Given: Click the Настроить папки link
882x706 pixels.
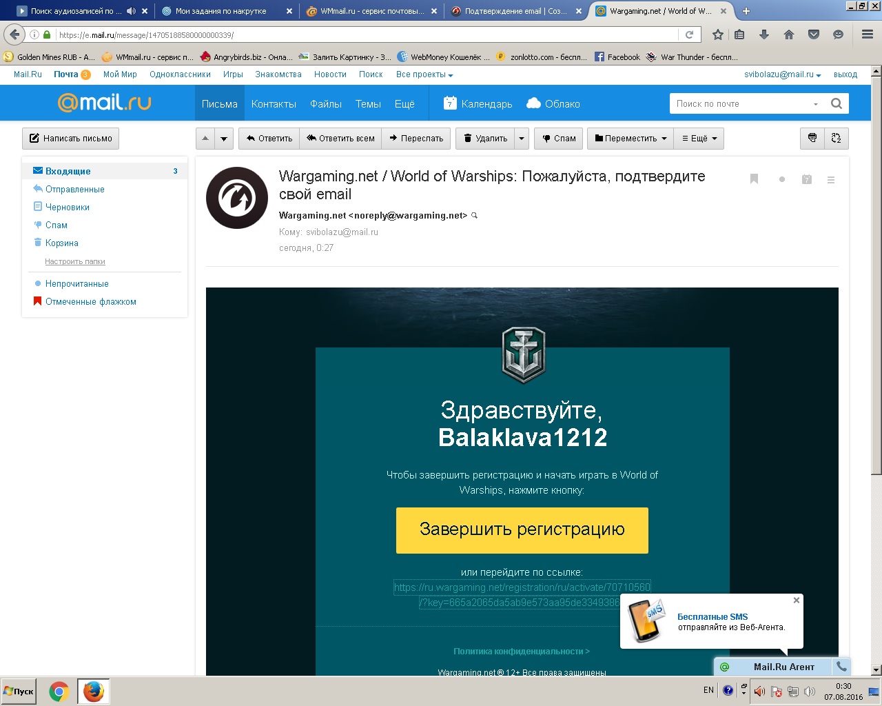Looking at the screenshot, I should pos(75,261).
